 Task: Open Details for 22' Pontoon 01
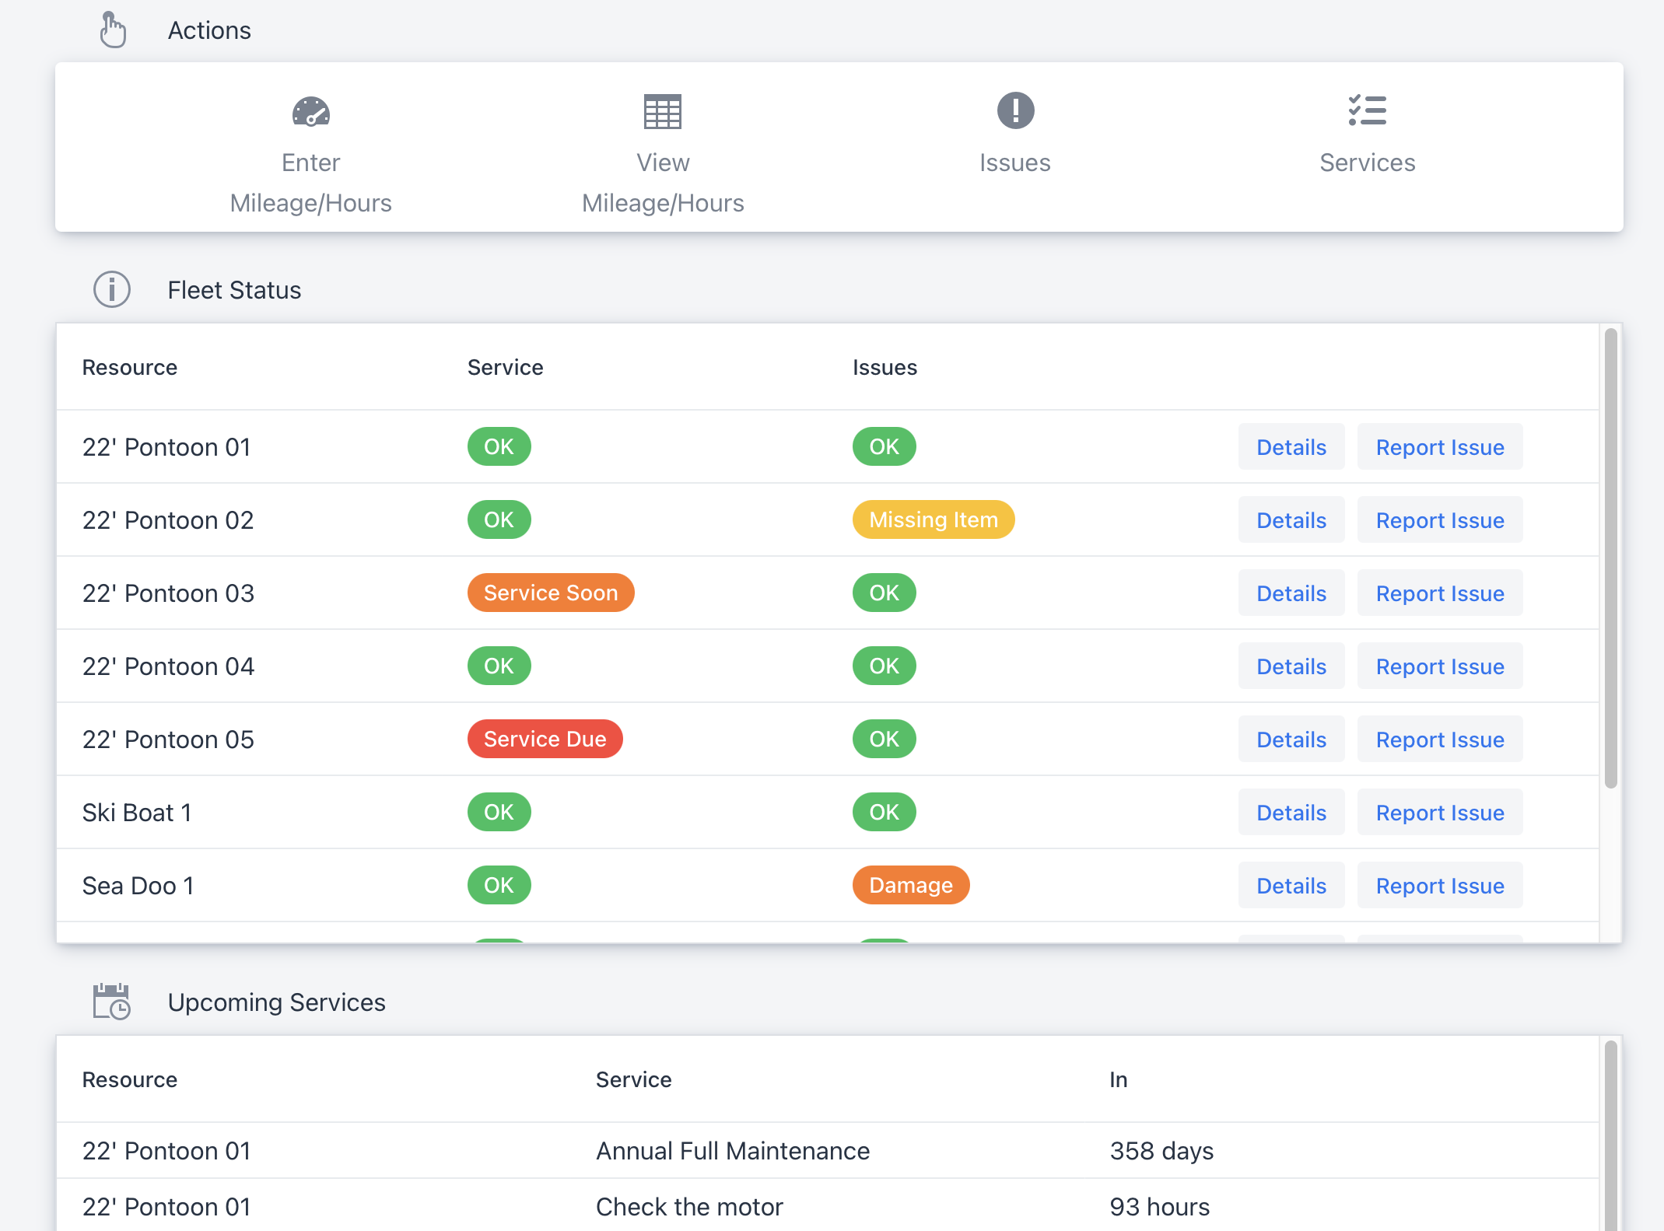click(x=1291, y=447)
